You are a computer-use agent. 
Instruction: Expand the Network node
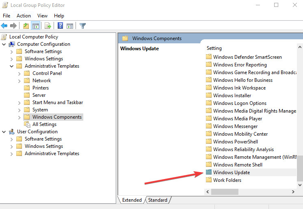click(19, 81)
